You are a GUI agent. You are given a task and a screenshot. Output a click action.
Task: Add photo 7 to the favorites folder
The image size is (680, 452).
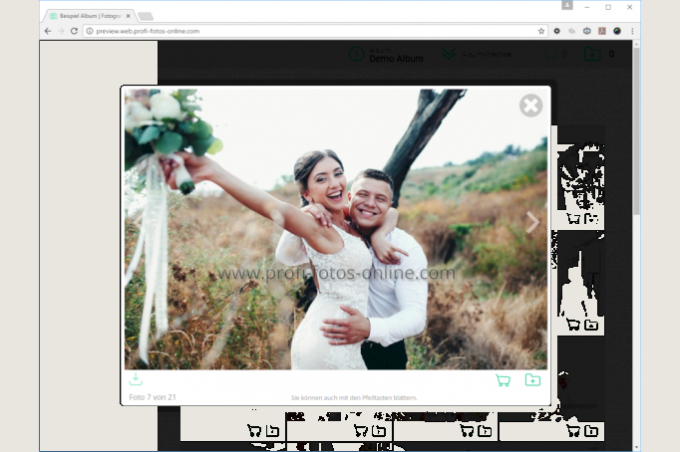[x=532, y=379]
